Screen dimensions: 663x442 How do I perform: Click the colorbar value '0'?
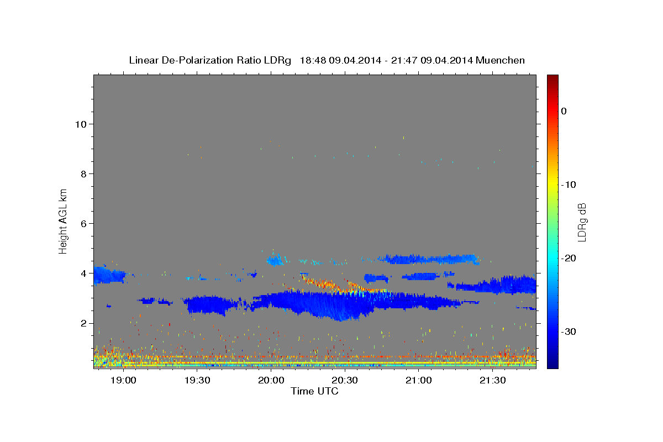[x=564, y=111]
